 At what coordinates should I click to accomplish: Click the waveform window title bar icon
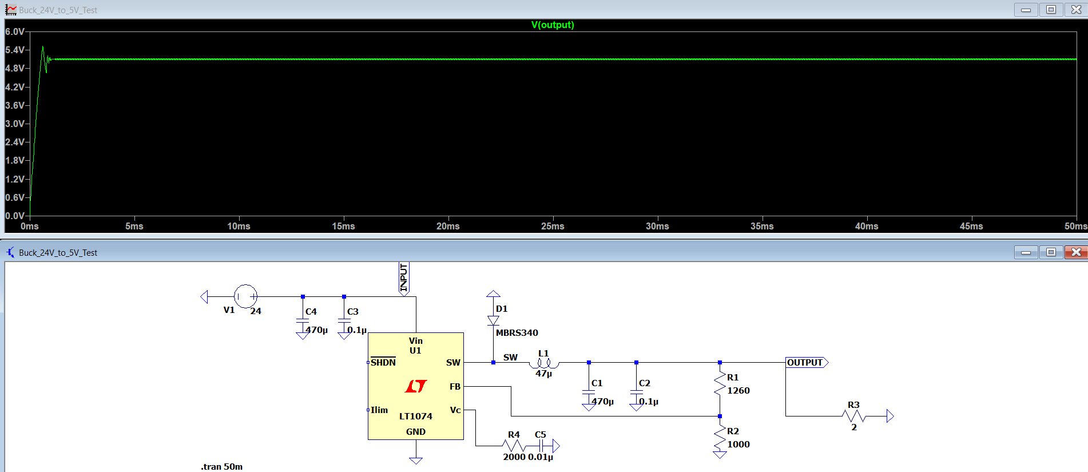click(11, 10)
